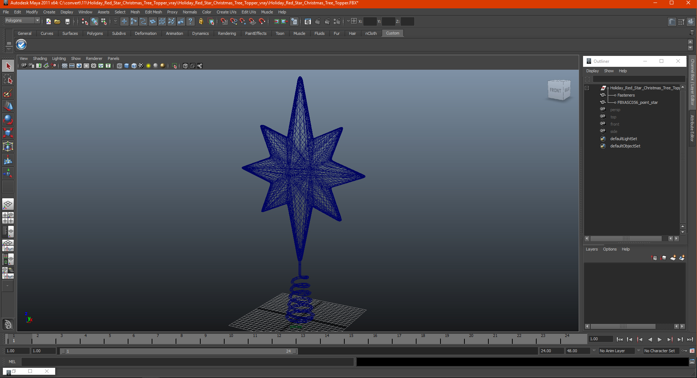Save the current scene with the disk icon
The height and width of the screenshot is (378, 697).
point(67,21)
